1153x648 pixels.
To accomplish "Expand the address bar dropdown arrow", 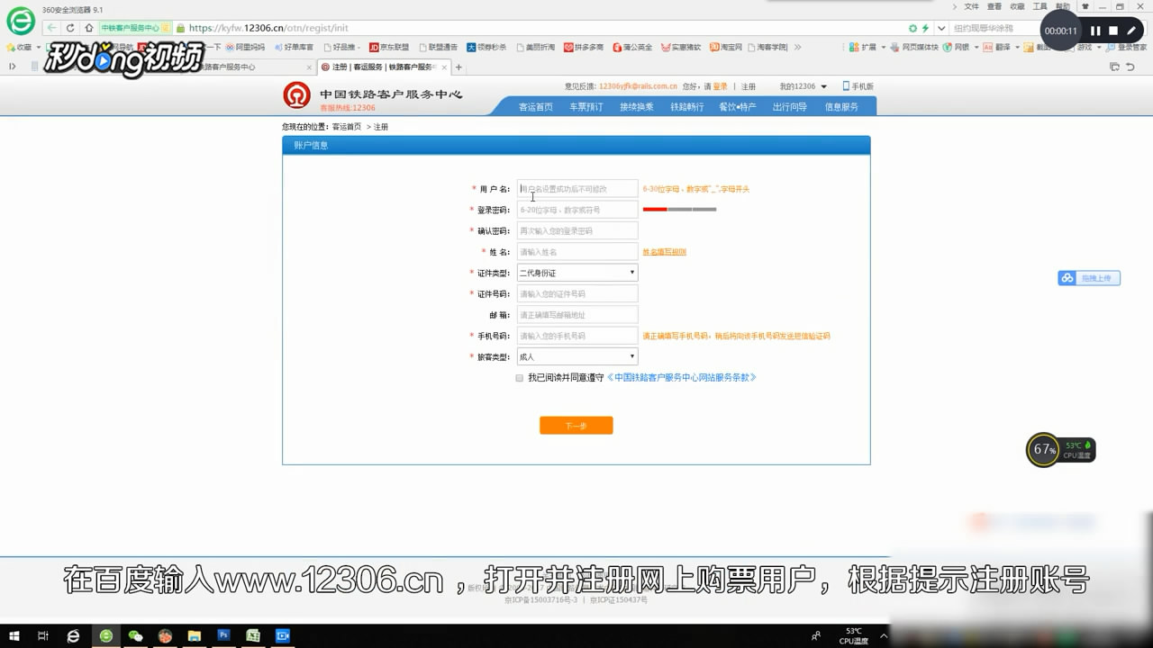I will 941,28.
